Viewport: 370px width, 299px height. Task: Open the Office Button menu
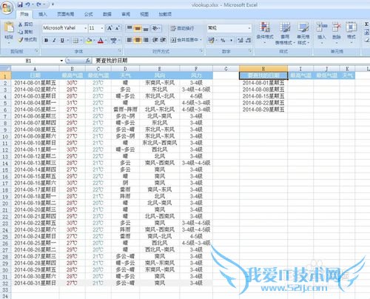tap(7, 8)
